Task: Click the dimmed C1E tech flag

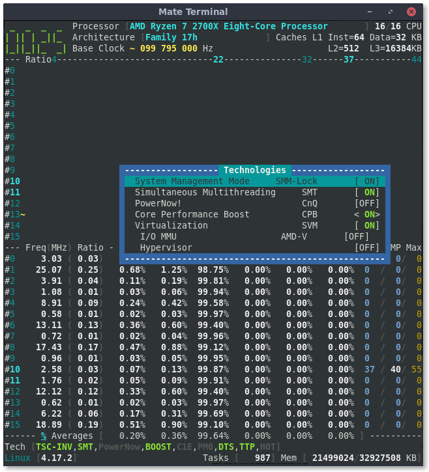Action: [185, 447]
